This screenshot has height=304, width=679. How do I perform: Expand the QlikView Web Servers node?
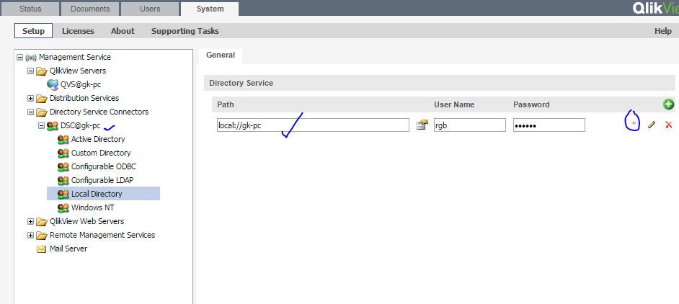coord(30,222)
